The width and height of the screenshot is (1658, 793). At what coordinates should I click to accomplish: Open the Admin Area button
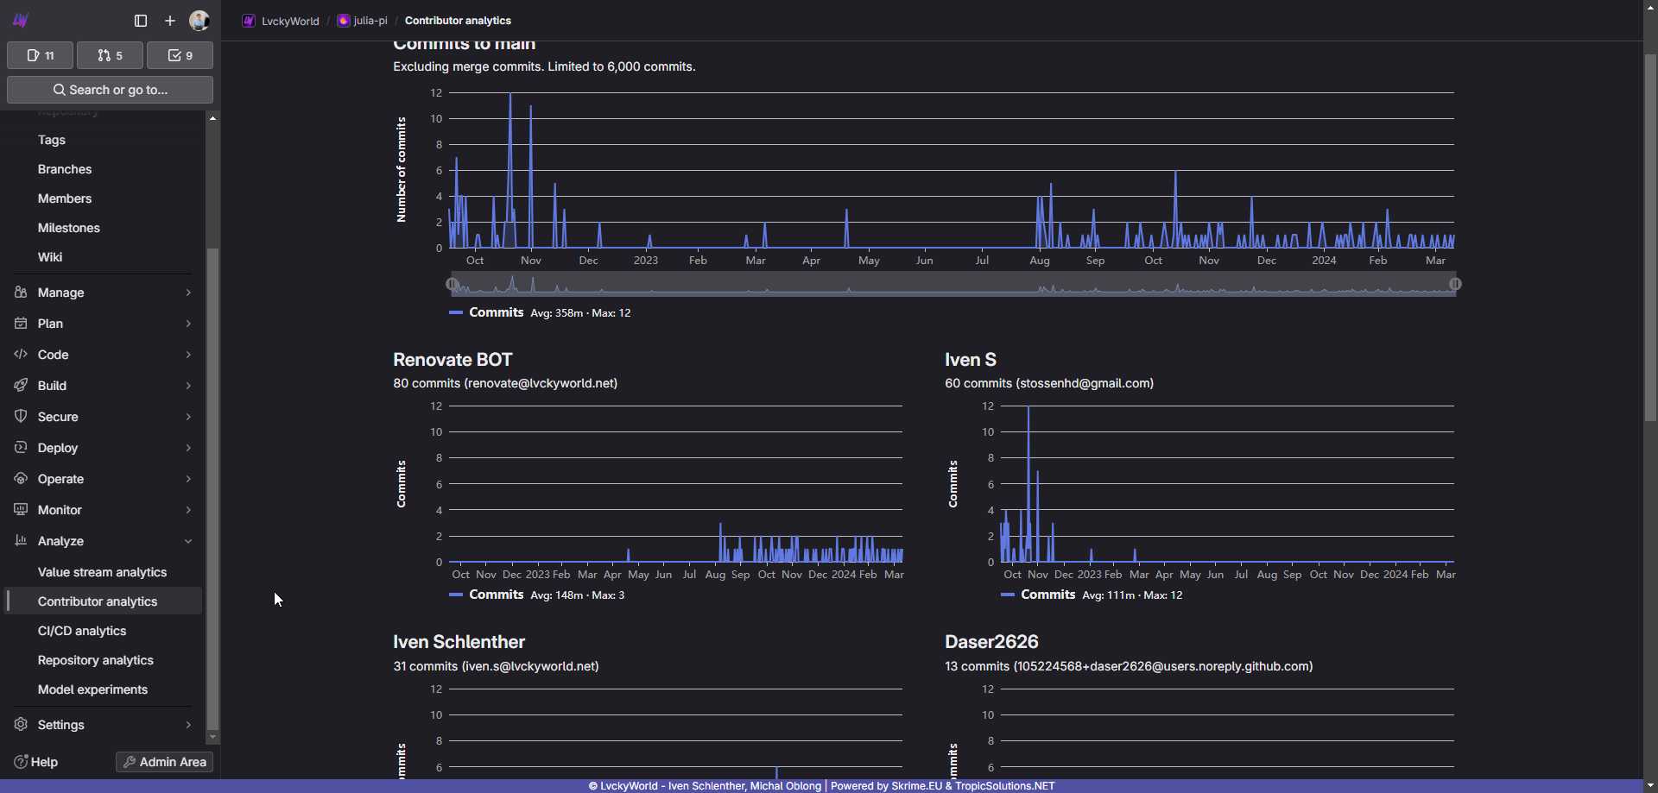point(164,762)
